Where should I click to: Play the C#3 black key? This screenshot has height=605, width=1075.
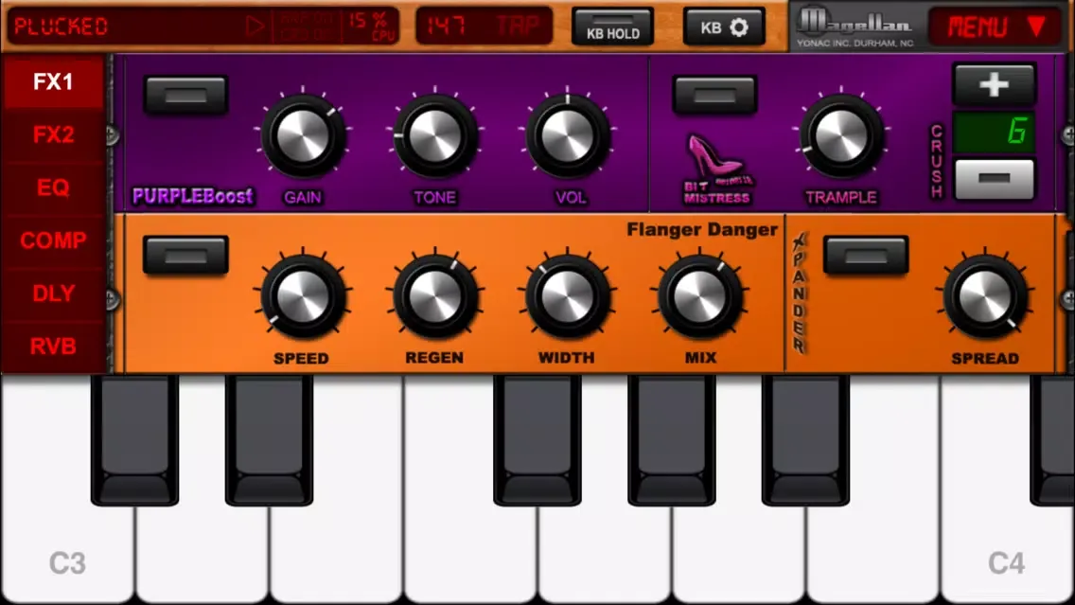pyautogui.click(x=134, y=439)
